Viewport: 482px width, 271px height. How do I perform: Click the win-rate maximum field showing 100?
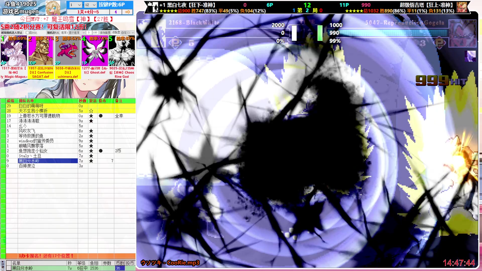click(x=95, y=33)
